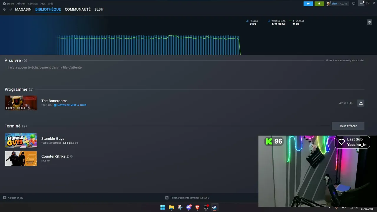Open the Contacts menu
Viewport: 377px width, 212px height.
click(33, 4)
